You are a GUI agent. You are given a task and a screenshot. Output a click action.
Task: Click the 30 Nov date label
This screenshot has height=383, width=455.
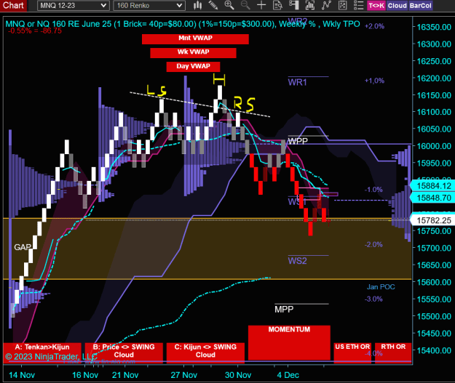(x=238, y=375)
